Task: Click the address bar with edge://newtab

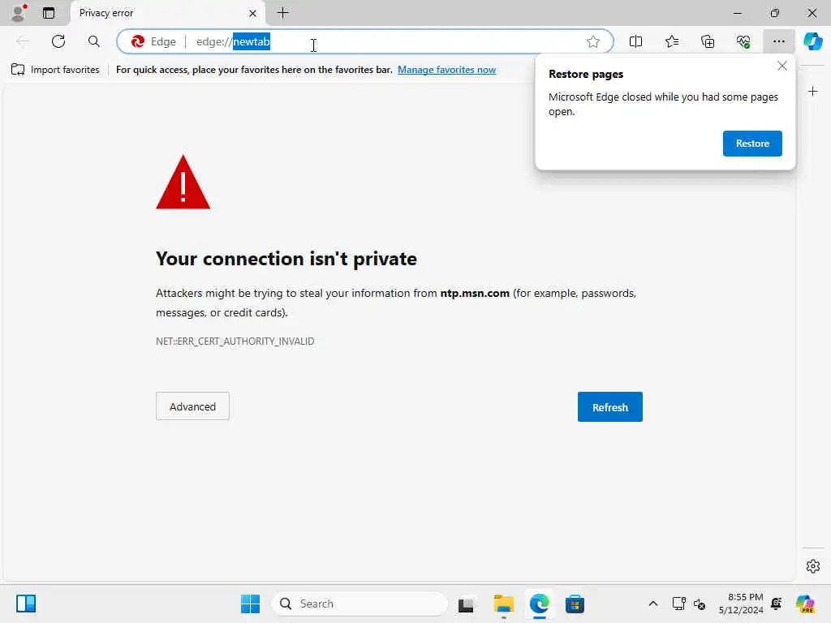Action: [x=364, y=41]
